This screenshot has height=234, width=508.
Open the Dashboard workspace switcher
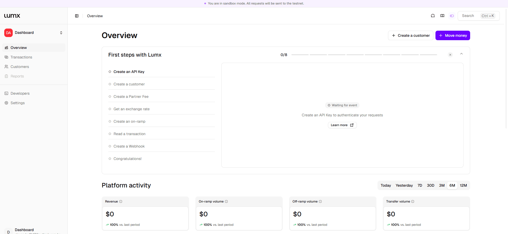coord(34,33)
